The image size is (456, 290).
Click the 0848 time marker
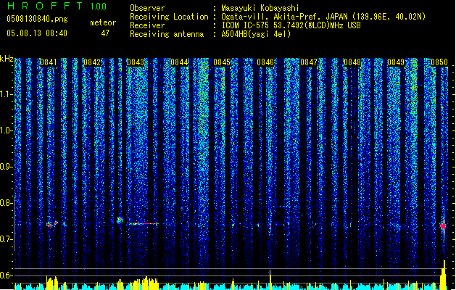(x=352, y=62)
